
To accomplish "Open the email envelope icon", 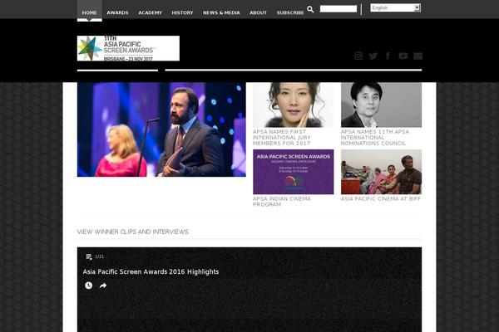I will [x=417, y=56].
